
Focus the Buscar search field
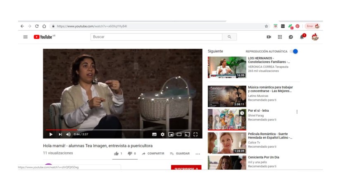coord(156,37)
